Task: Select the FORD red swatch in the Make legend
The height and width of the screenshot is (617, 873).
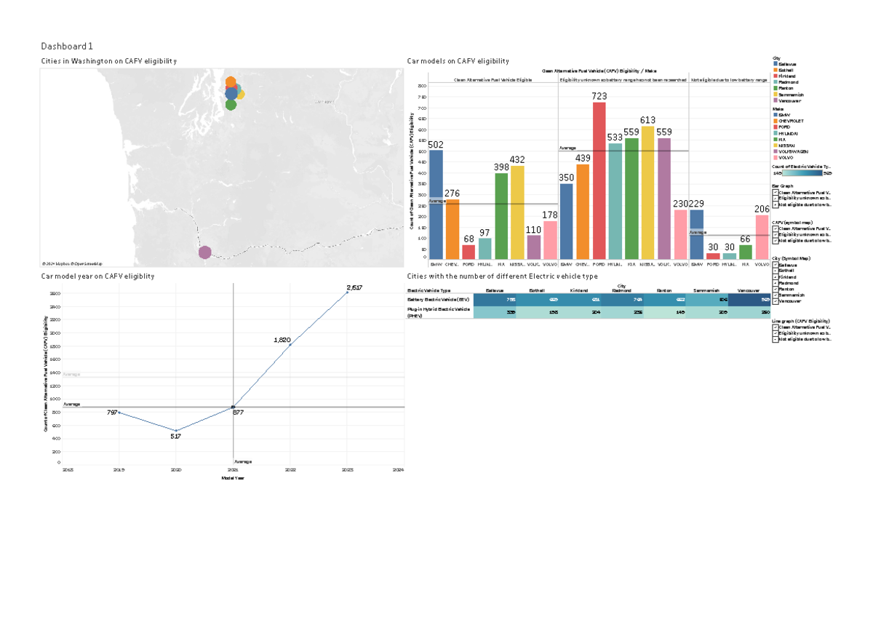Action: (776, 127)
